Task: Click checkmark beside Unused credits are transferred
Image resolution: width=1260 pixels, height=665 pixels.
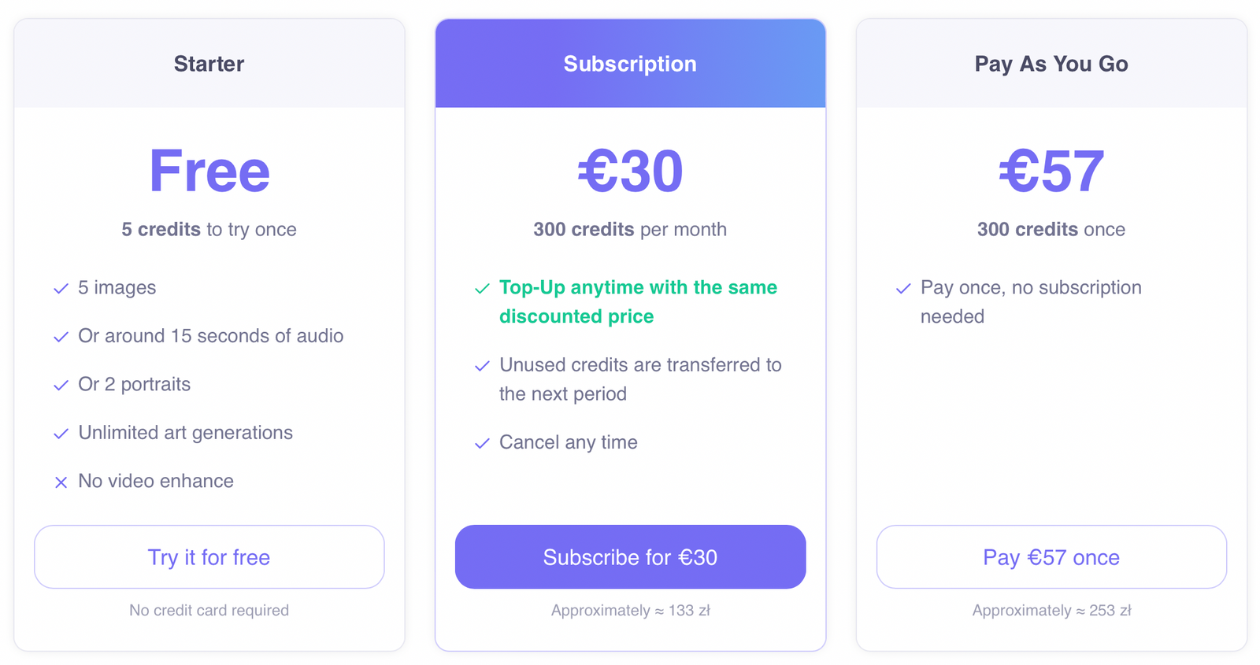Action: coord(482,366)
